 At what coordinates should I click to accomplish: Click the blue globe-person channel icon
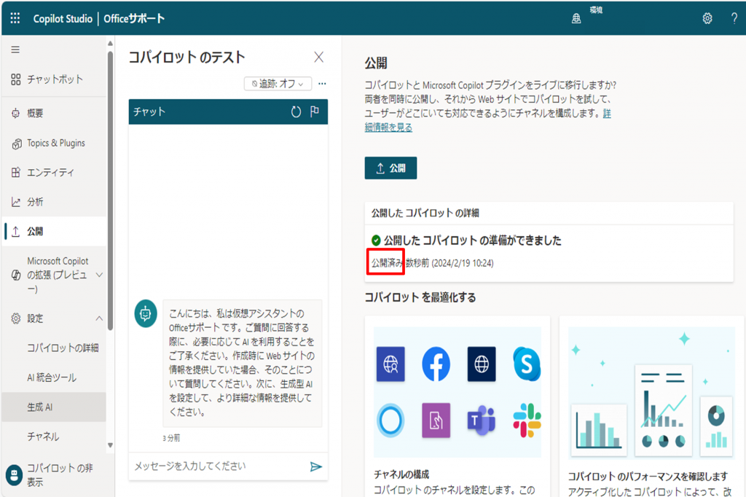pyautogui.click(x=390, y=364)
